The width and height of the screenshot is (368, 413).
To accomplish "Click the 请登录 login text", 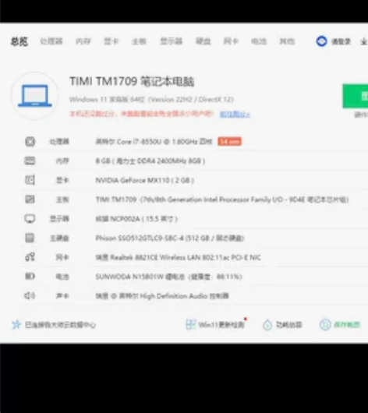I will point(341,41).
